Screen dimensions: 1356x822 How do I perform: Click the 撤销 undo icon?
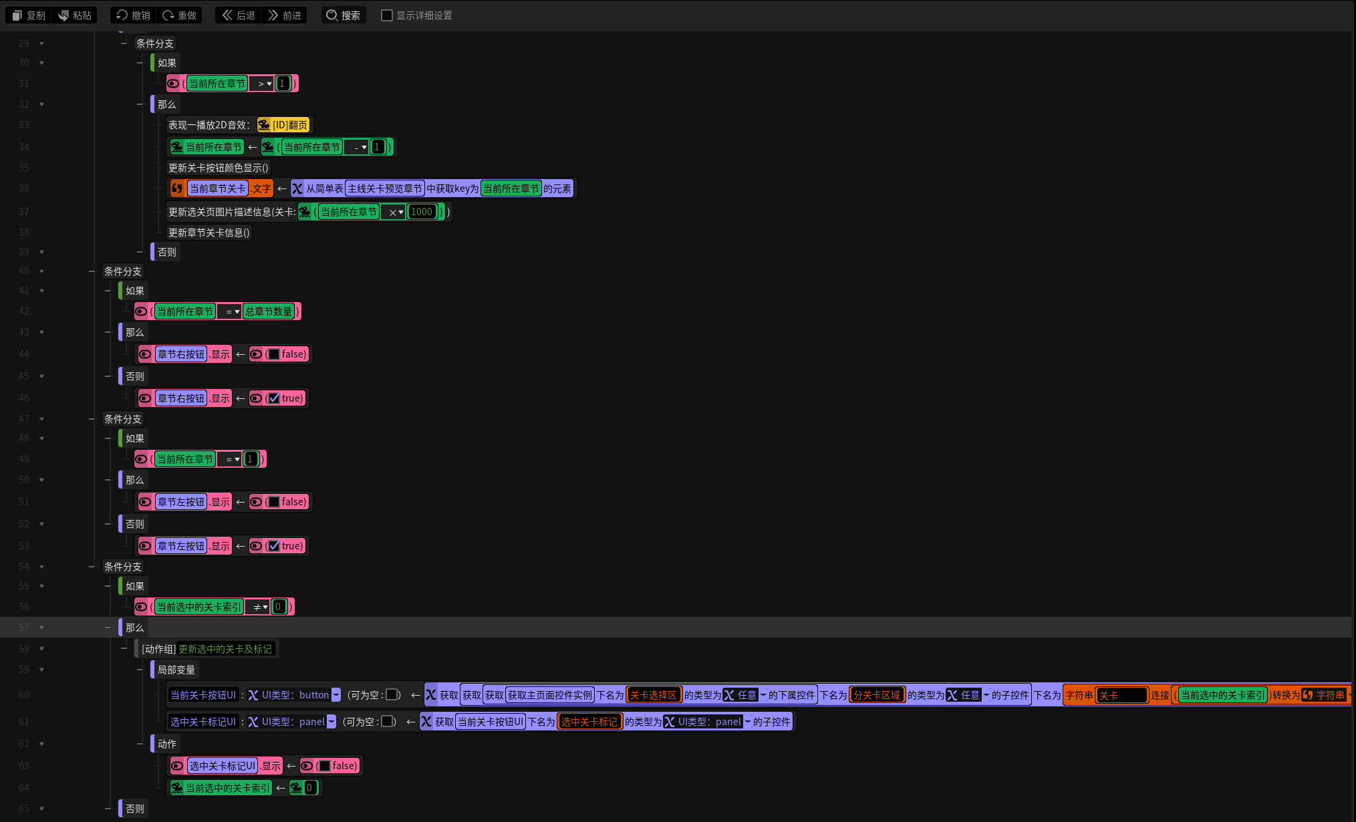[x=122, y=15]
